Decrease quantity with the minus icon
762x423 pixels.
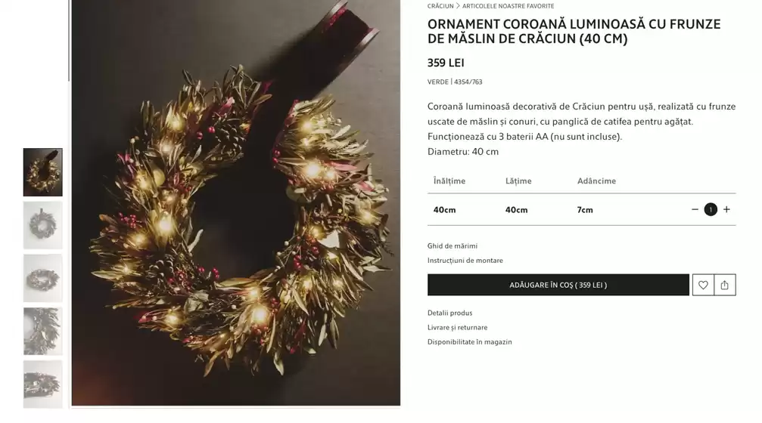[695, 209]
